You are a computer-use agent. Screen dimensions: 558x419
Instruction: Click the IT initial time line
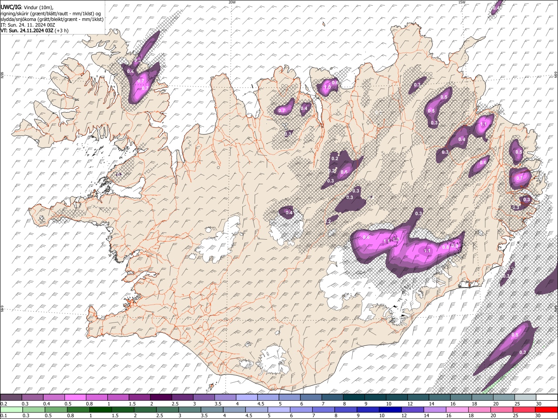click(x=28, y=25)
